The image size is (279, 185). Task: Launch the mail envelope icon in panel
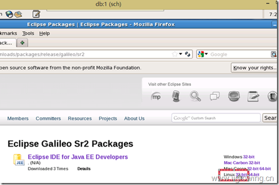(18, 14)
